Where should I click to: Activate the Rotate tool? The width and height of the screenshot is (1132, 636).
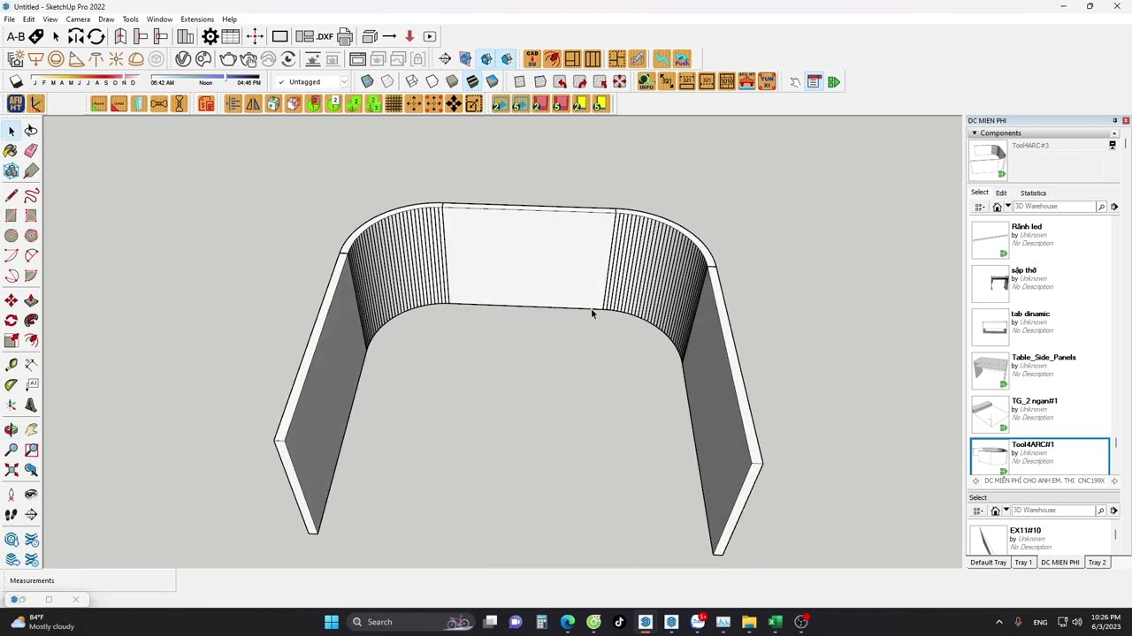point(11,321)
